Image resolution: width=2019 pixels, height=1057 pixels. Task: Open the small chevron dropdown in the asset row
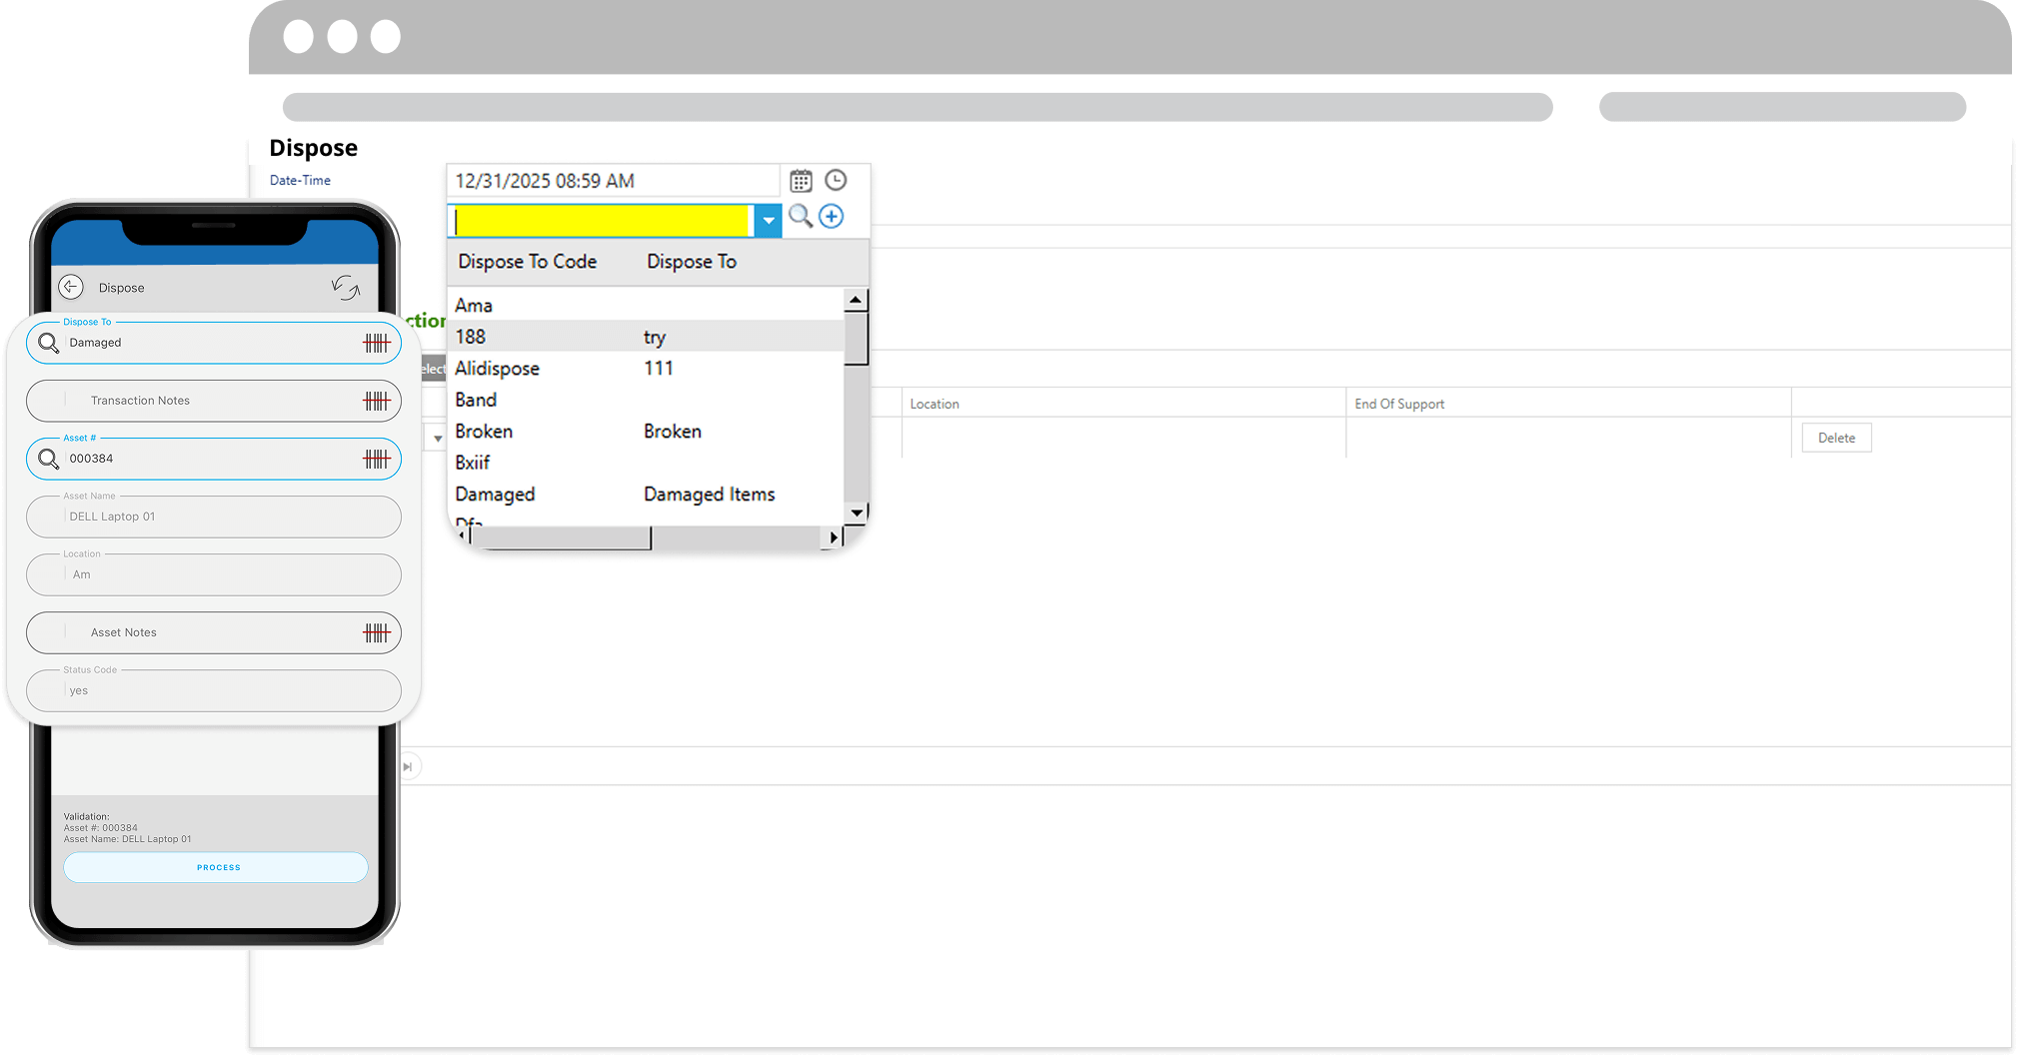[x=437, y=437]
